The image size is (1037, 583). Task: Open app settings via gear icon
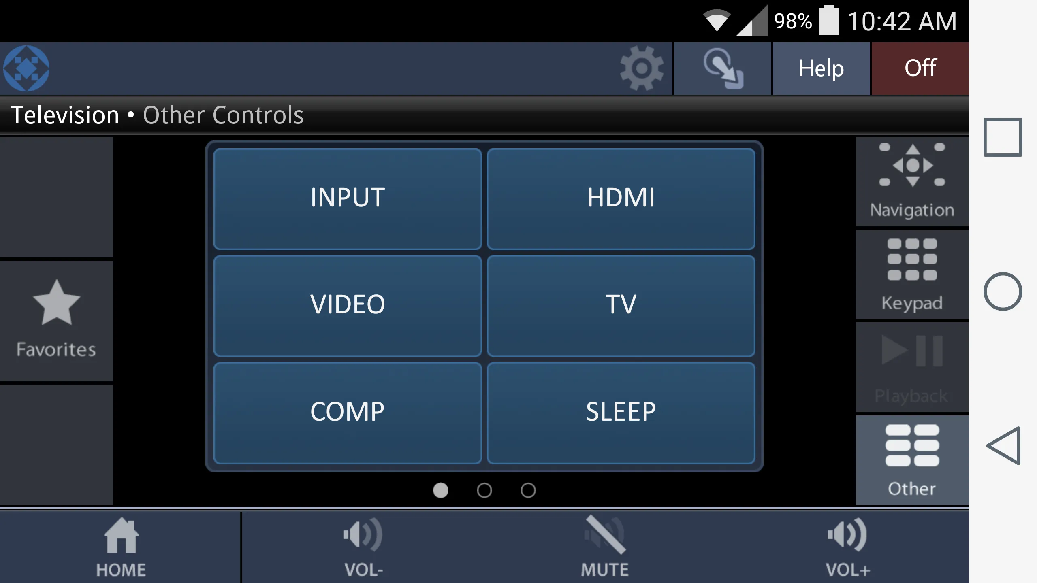pos(640,68)
